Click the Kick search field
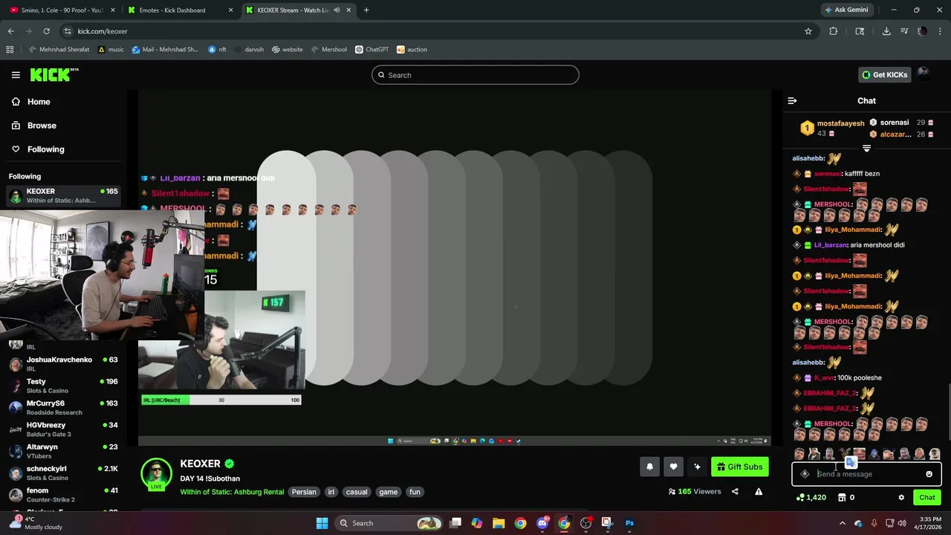The width and height of the screenshot is (951, 535). [x=475, y=75]
